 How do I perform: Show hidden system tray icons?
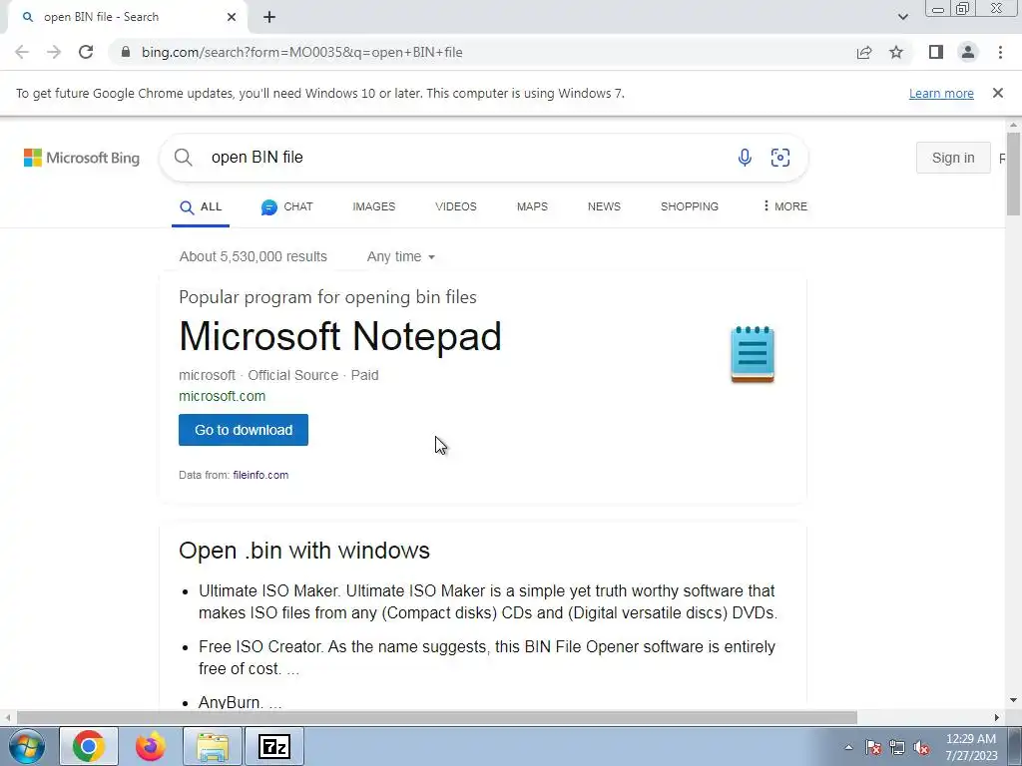pos(848,748)
